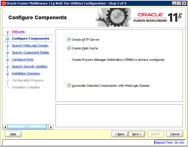The height and width of the screenshot is (147, 188).
Task: Go back with the Back button
Action: coord(120,134)
